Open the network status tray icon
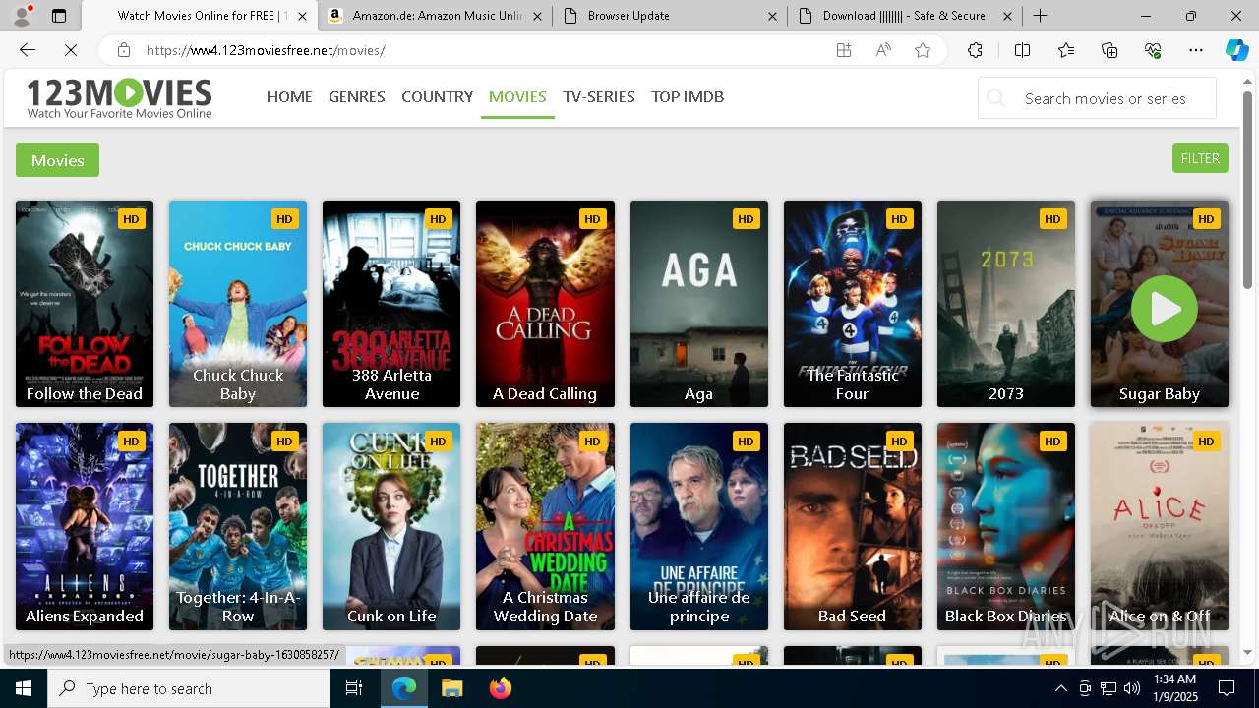 click(x=1109, y=688)
